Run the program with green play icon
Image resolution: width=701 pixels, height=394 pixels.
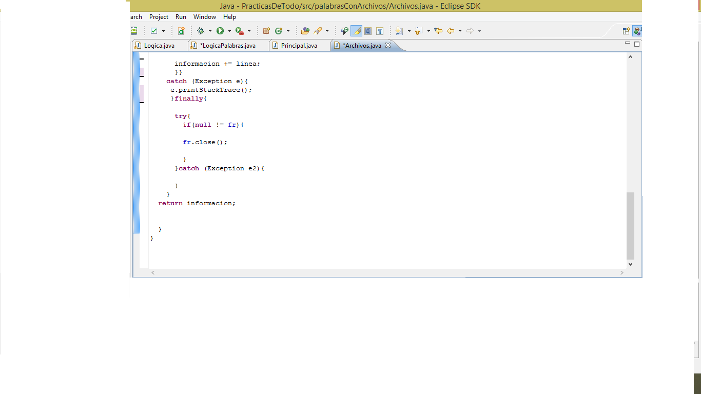click(220, 31)
